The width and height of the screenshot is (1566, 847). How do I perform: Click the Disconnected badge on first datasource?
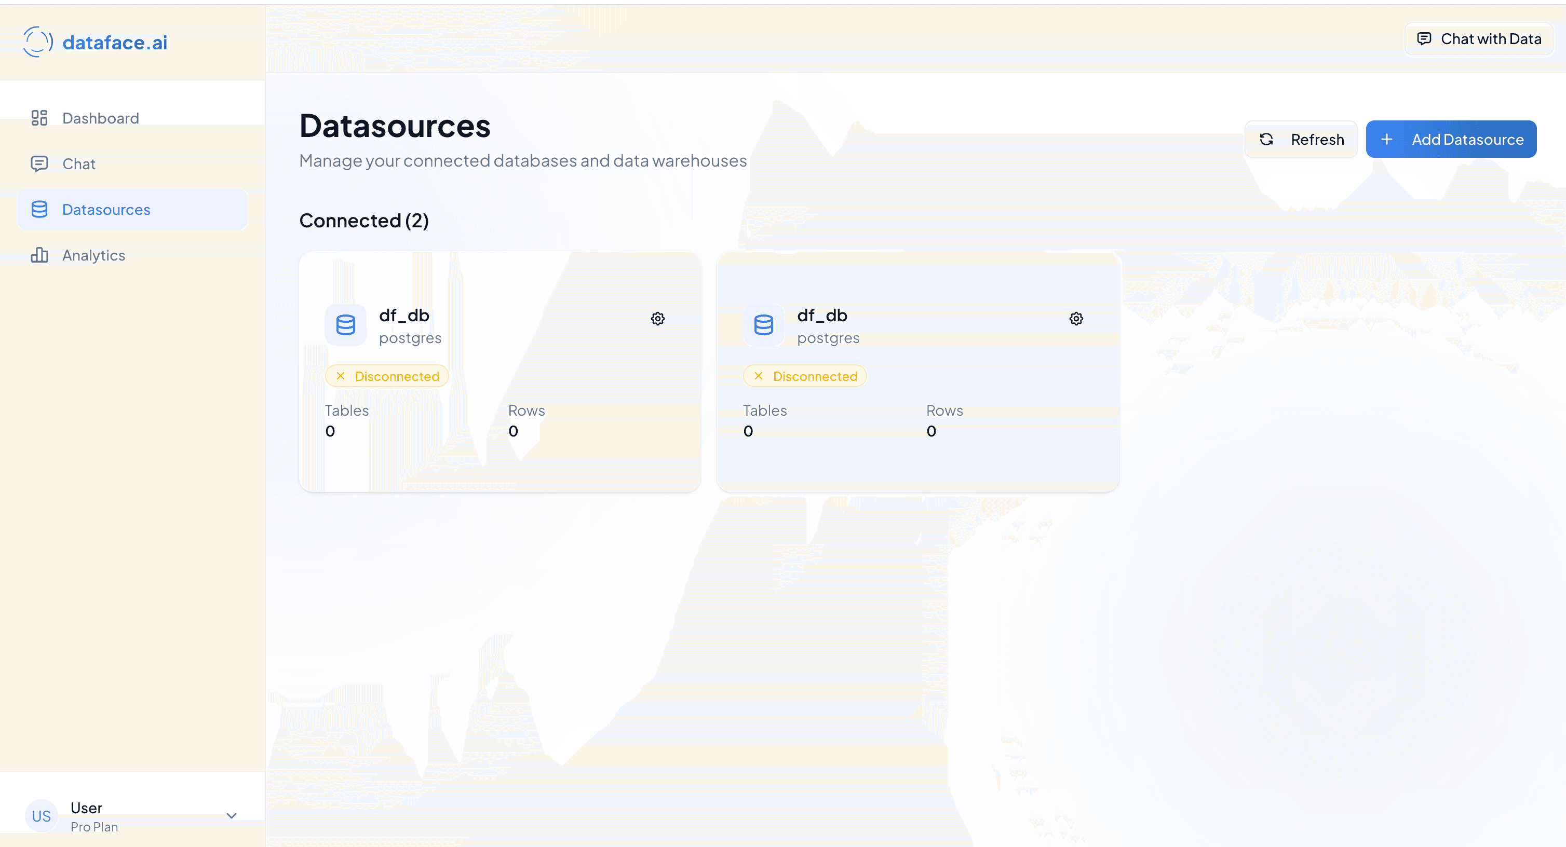tap(387, 376)
